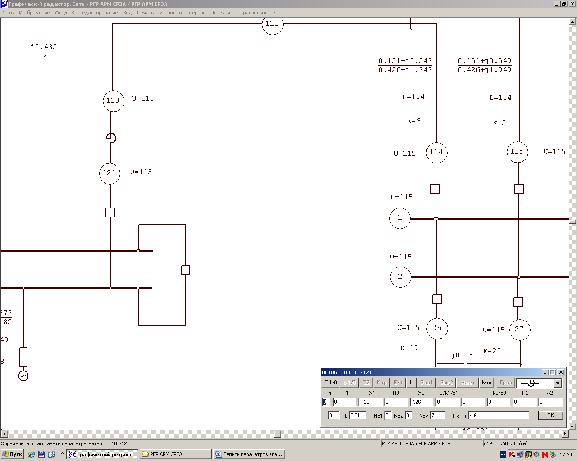Open the Параллельно menu

click(x=252, y=13)
